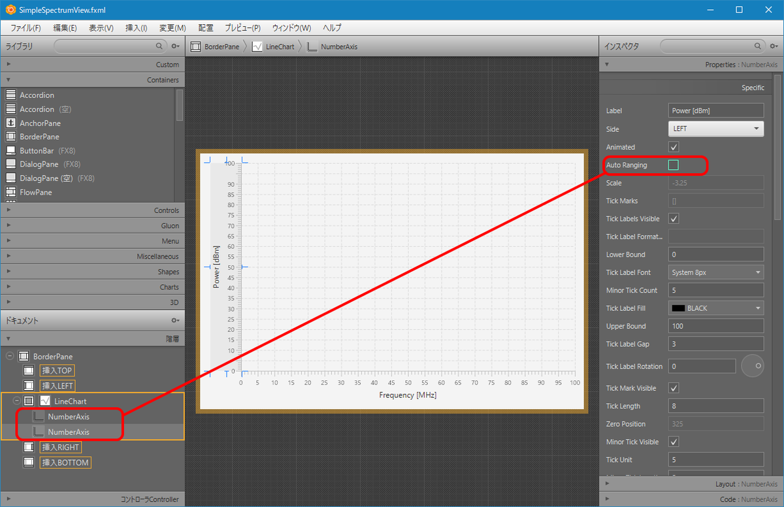Viewport: 784px width, 507px height.
Task: Click the Minor Tick Count field
Action: pyautogui.click(x=716, y=290)
